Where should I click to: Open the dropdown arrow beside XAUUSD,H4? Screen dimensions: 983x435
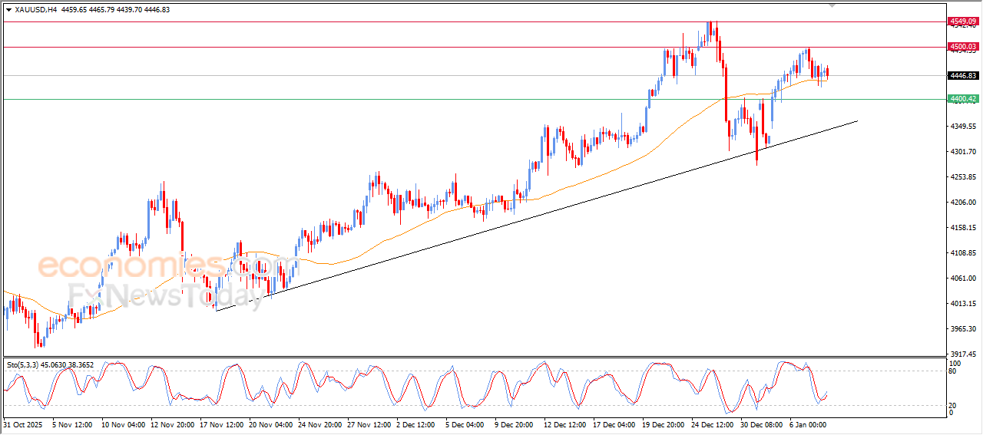[x=8, y=9]
